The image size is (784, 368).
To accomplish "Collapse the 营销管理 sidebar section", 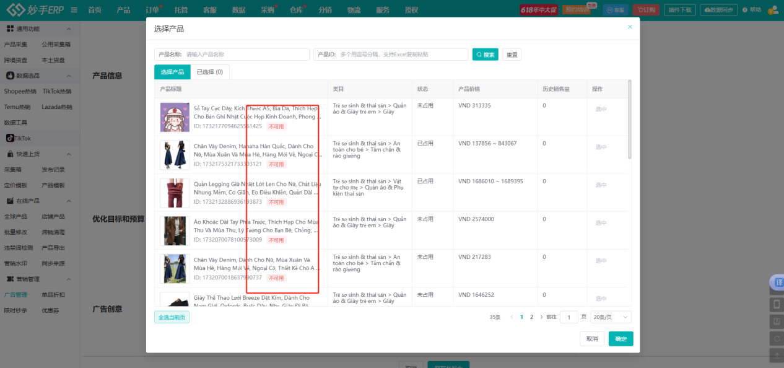I will click(x=68, y=279).
